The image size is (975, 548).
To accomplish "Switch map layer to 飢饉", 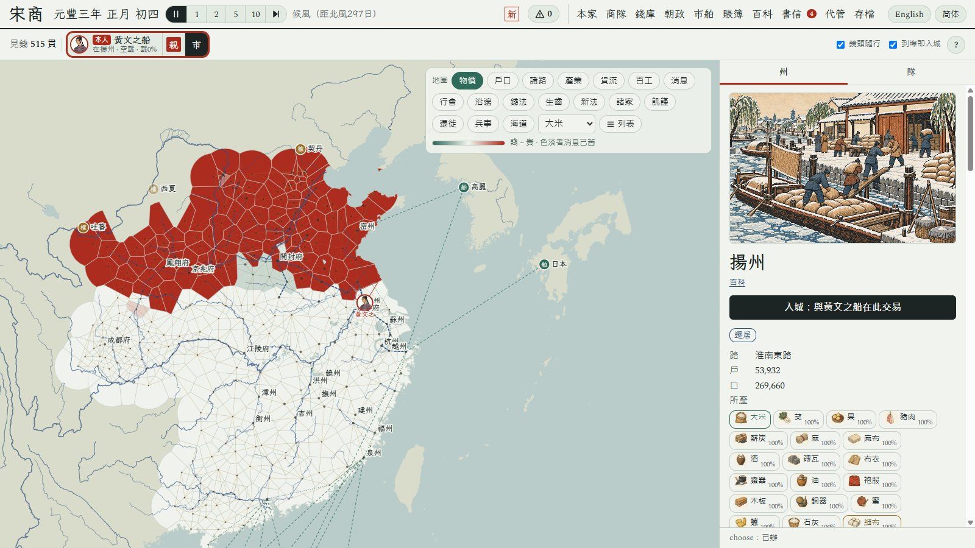I will pos(660,102).
